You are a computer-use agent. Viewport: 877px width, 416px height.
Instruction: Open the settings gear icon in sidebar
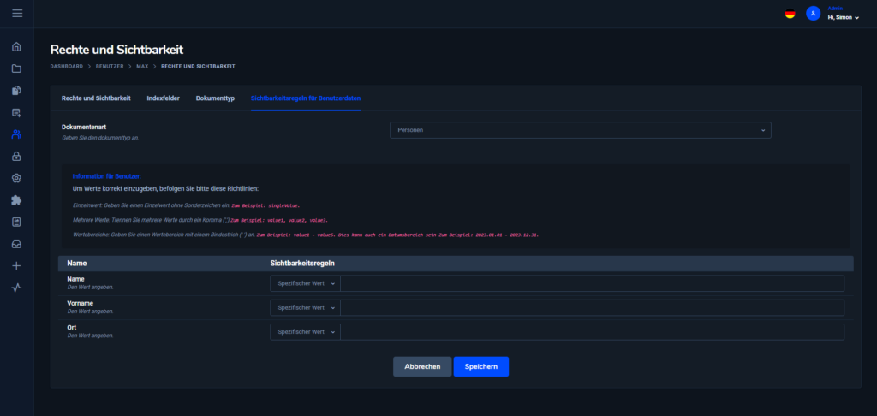(17, 178)
